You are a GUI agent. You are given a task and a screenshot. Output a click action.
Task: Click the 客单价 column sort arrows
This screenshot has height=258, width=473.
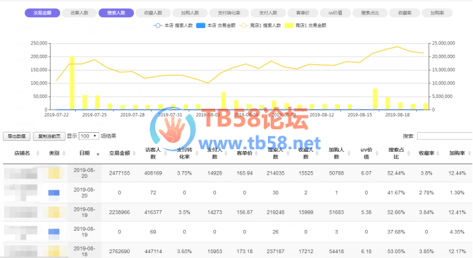(x=256, y=153)
